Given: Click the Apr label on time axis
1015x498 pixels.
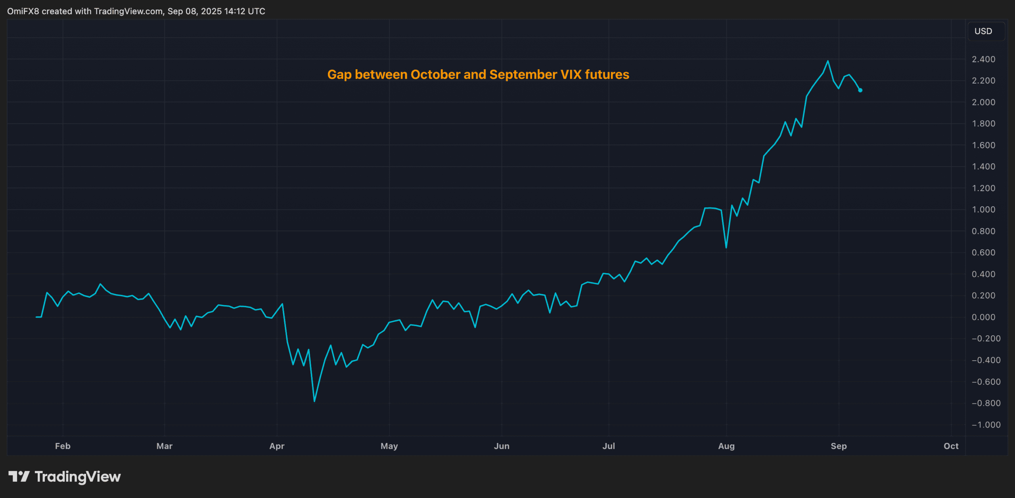Looking at the screenshot, I should click(277, 446).
